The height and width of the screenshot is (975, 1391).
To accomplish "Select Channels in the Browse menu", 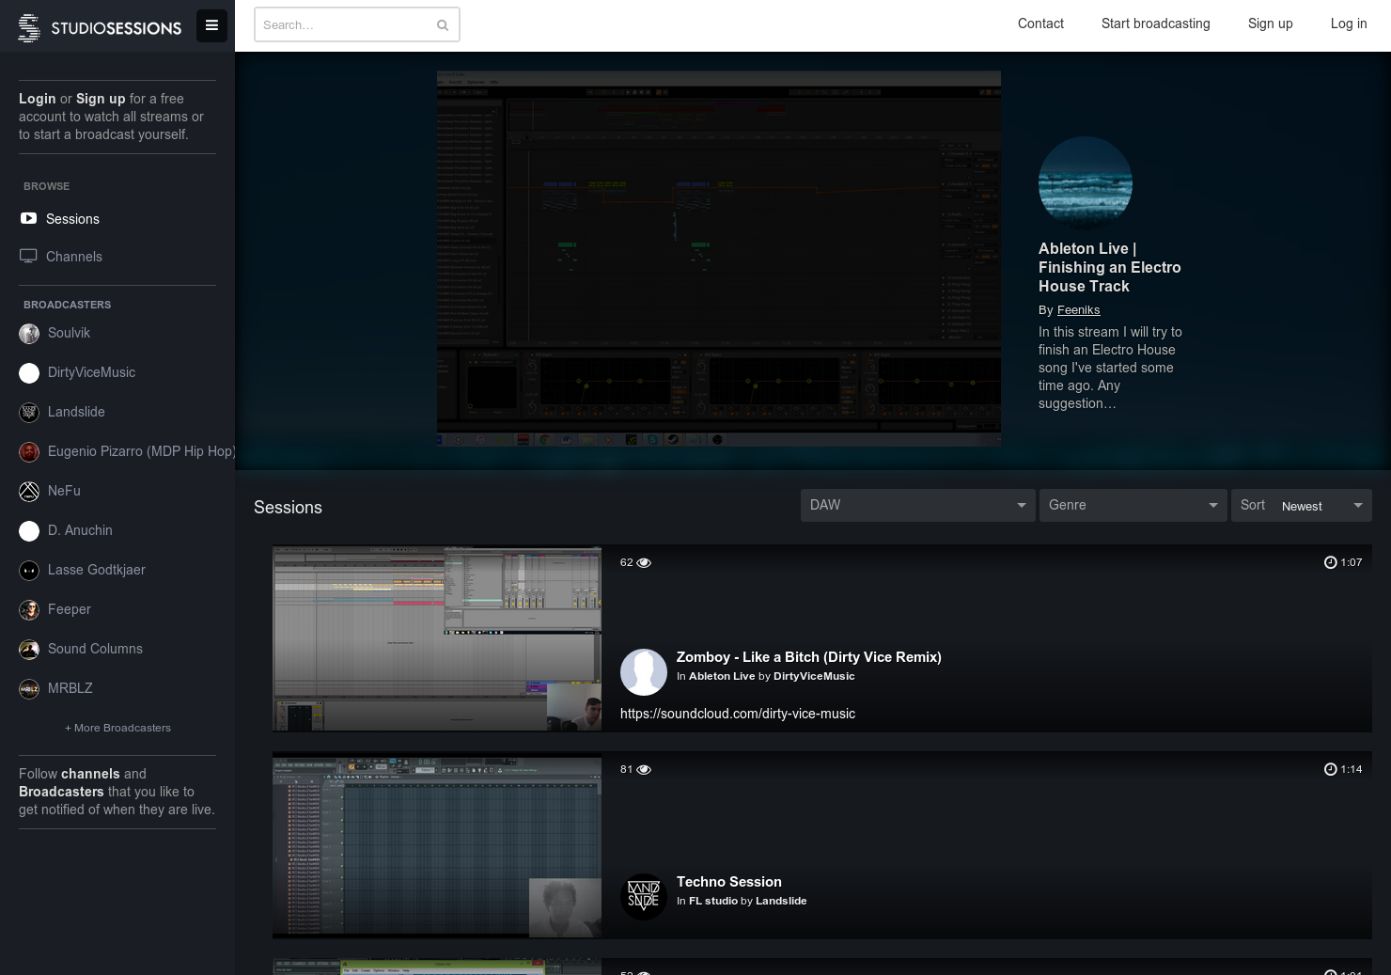I will click(74, 257).
